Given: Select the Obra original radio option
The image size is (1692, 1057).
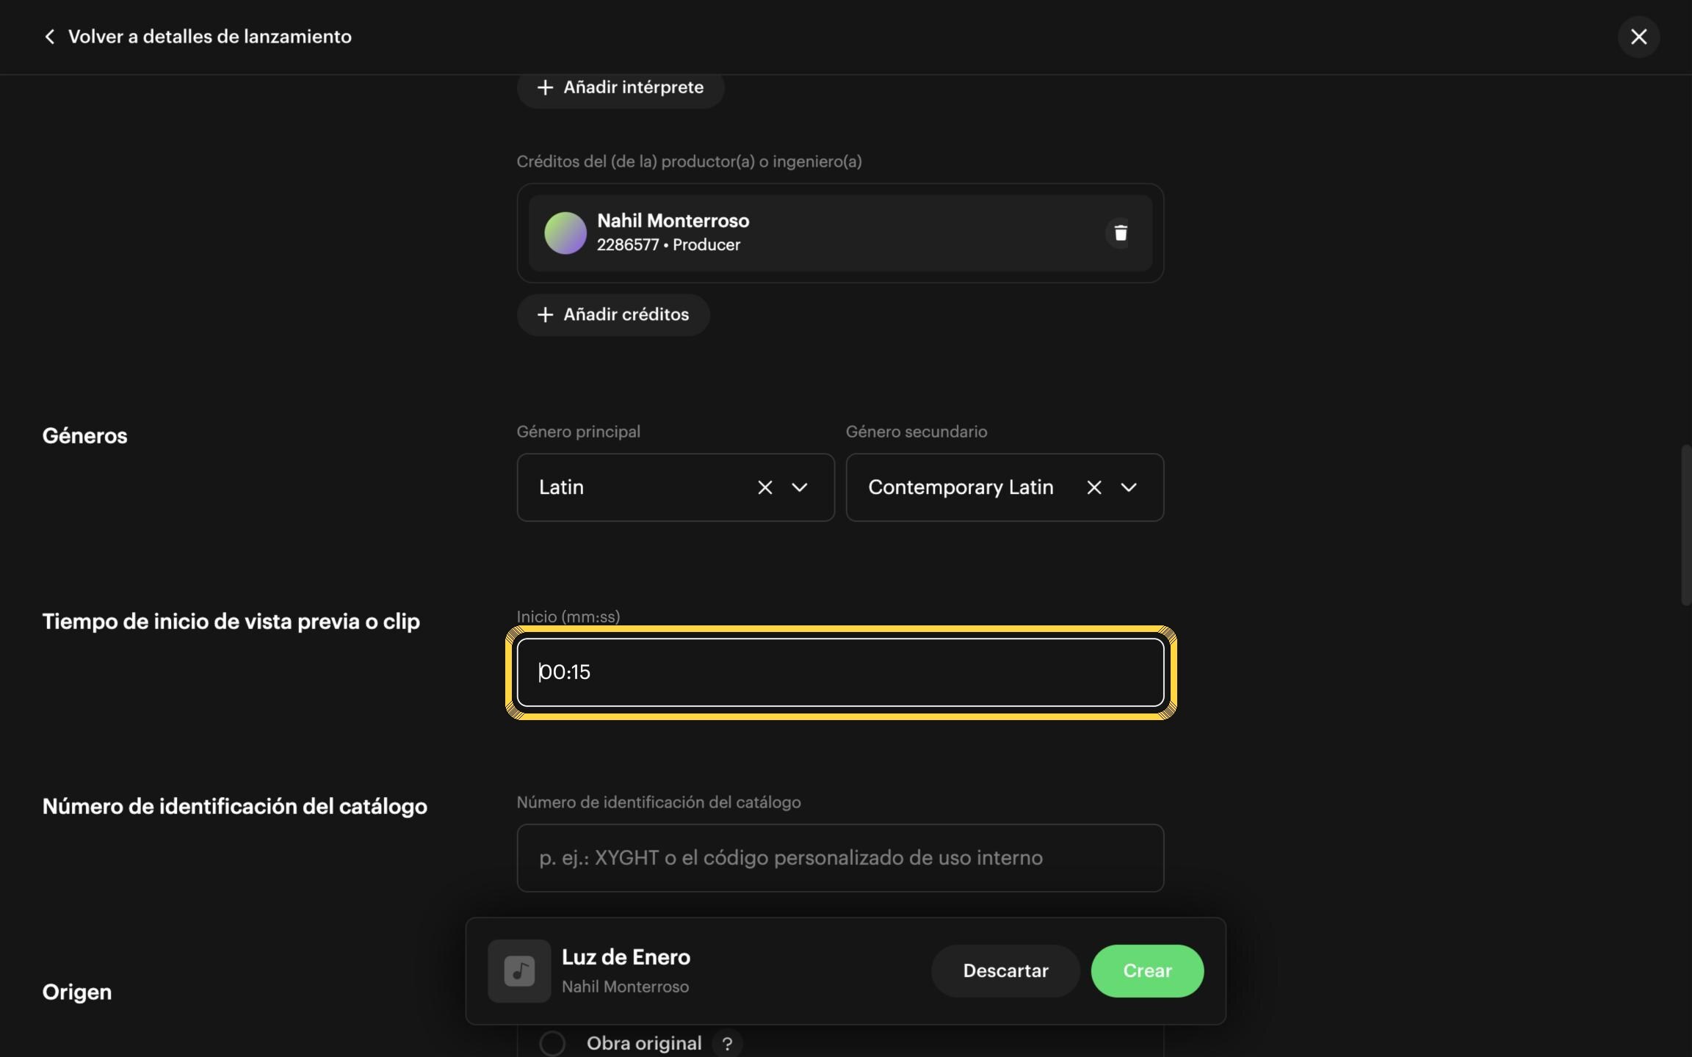Looking at the screenshot, I should point(552,1043).
